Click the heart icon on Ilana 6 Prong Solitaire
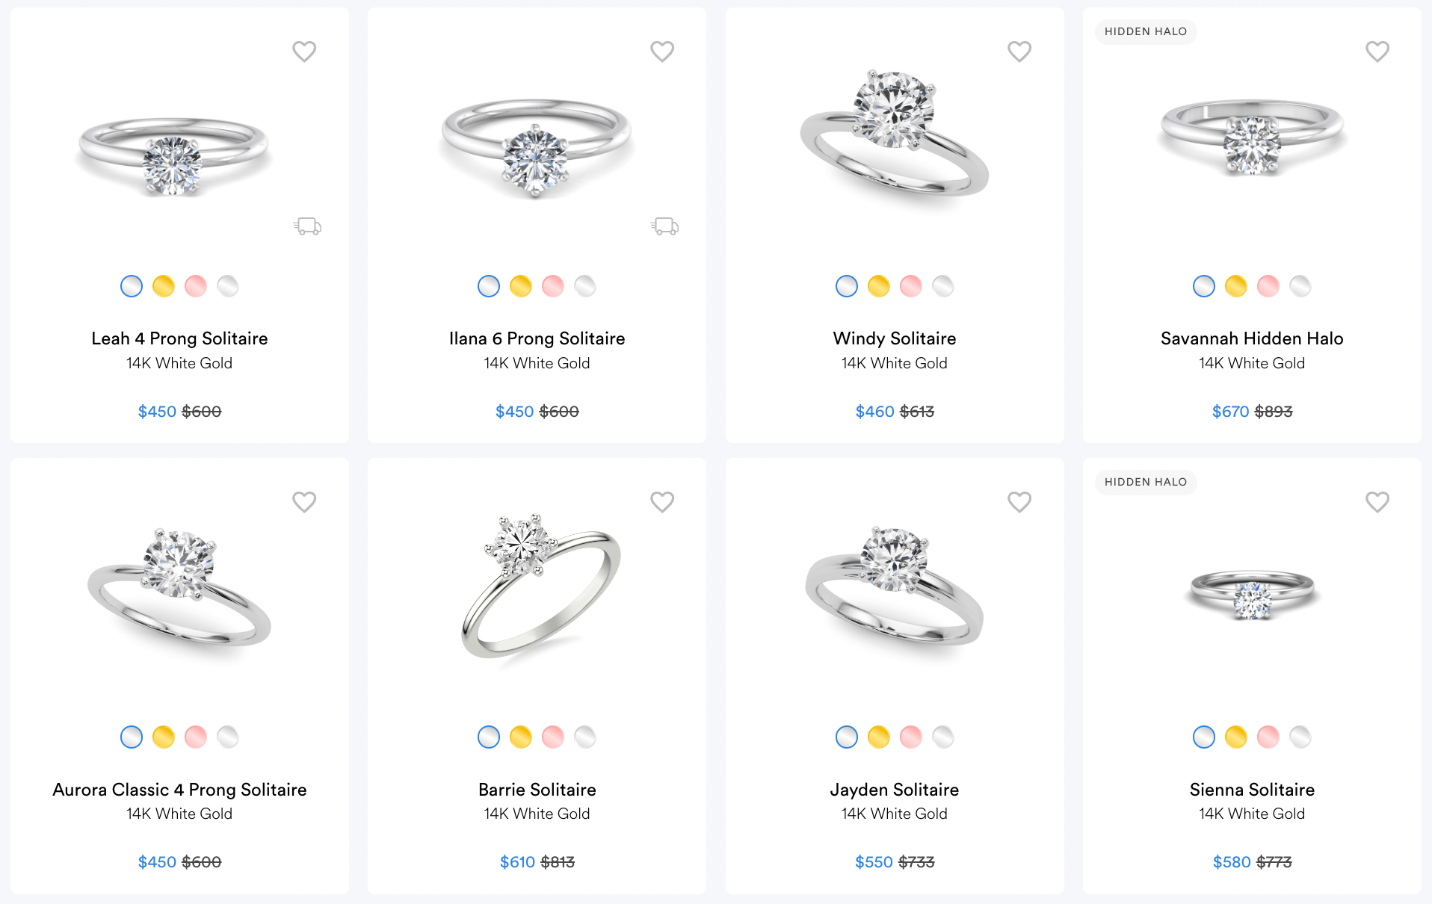1432x904 pixels. [x=662, y=51]
